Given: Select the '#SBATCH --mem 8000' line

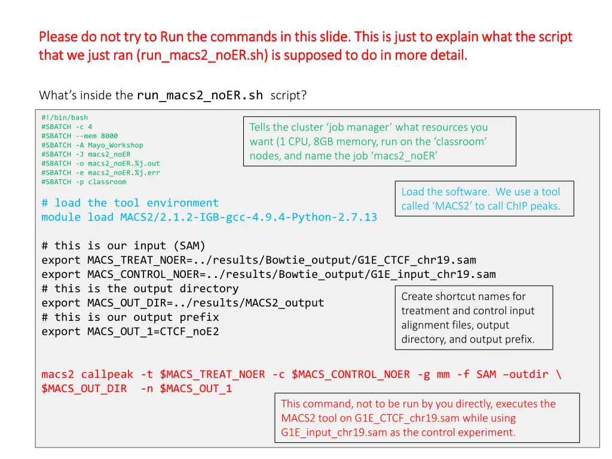Looking at the screenshot, I should click(x=79, y=136).
